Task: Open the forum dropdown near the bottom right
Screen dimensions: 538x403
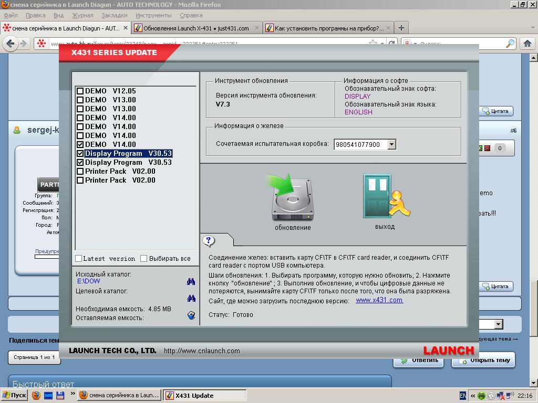Action: 498,324
